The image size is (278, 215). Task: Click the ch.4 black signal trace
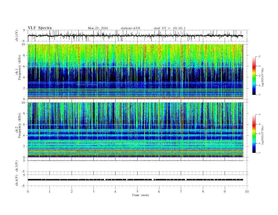[135, 180]
